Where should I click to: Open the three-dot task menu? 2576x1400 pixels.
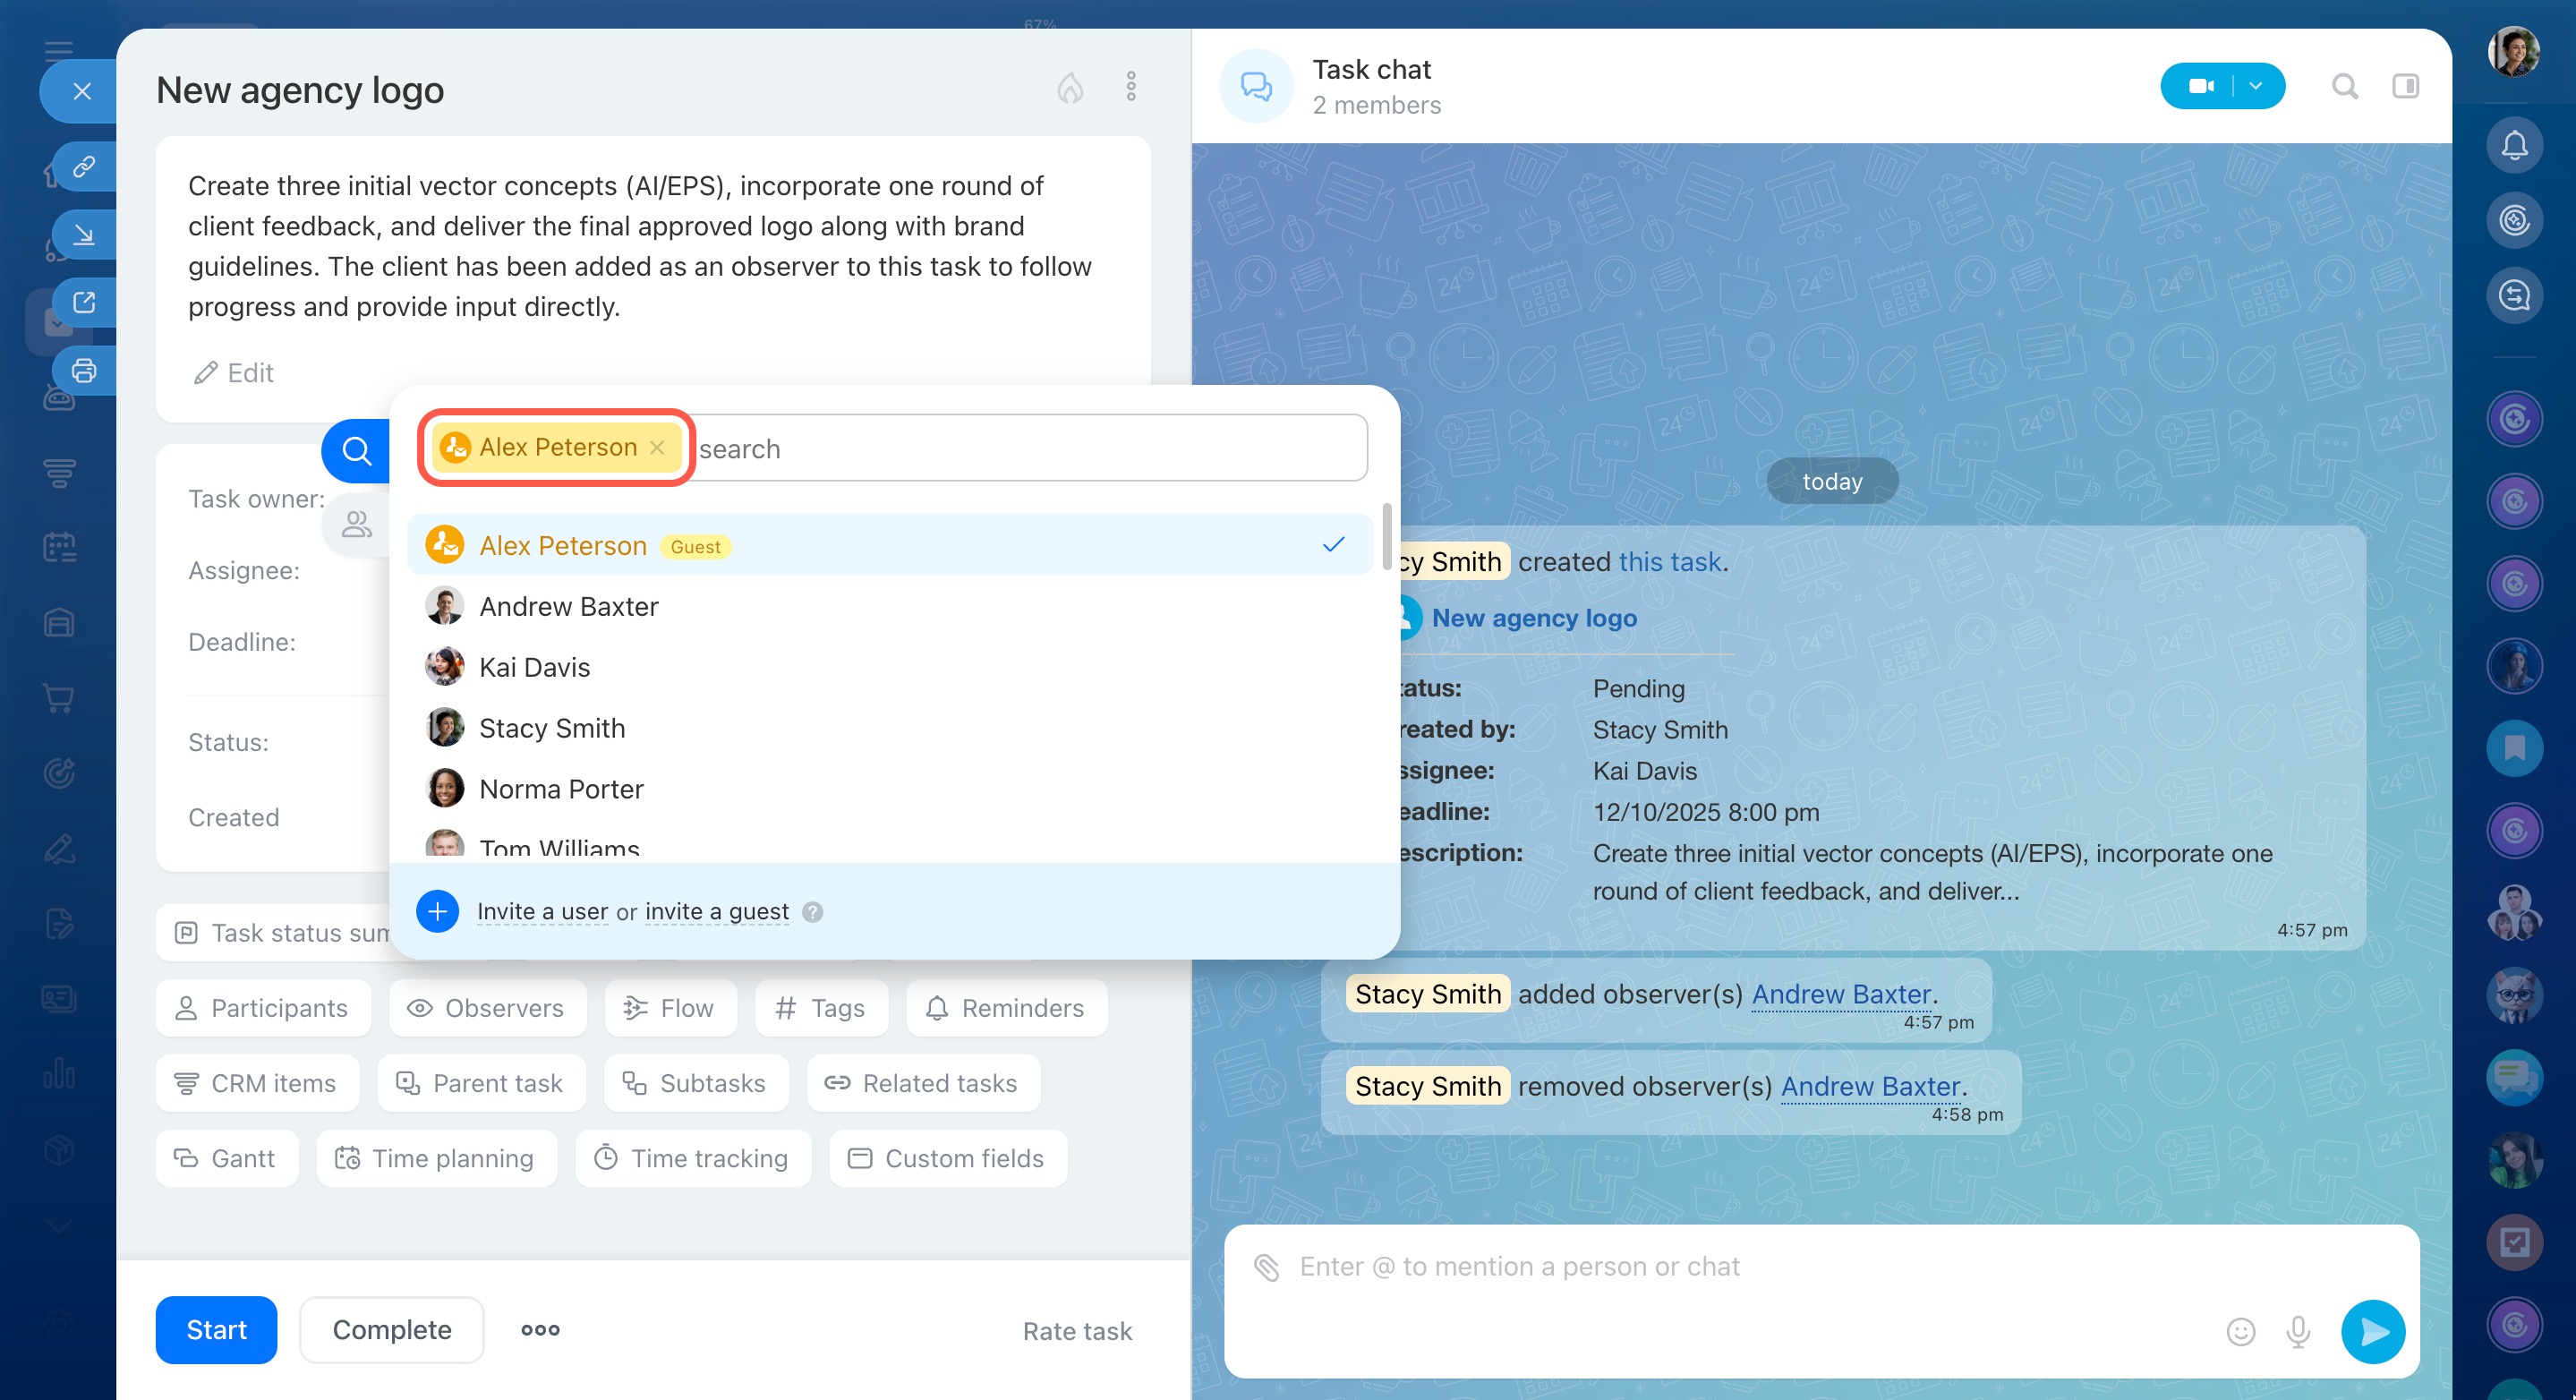[x=1131, y=87]
